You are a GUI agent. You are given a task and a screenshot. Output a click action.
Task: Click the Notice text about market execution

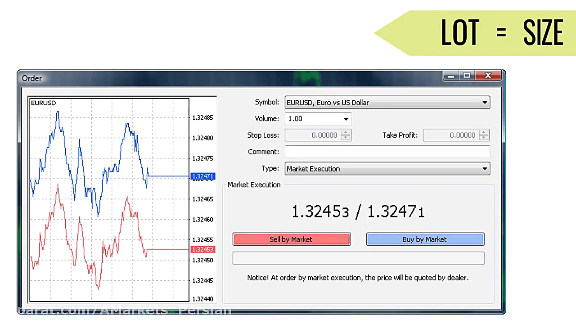pyautogui.click(x=358, y=278)
